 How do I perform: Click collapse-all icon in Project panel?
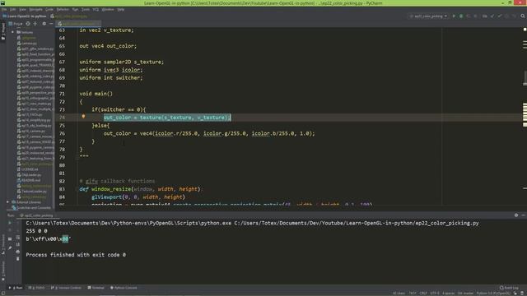(35, 24)
